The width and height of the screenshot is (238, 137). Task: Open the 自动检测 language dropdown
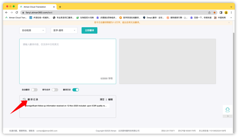tap(33, 30)
